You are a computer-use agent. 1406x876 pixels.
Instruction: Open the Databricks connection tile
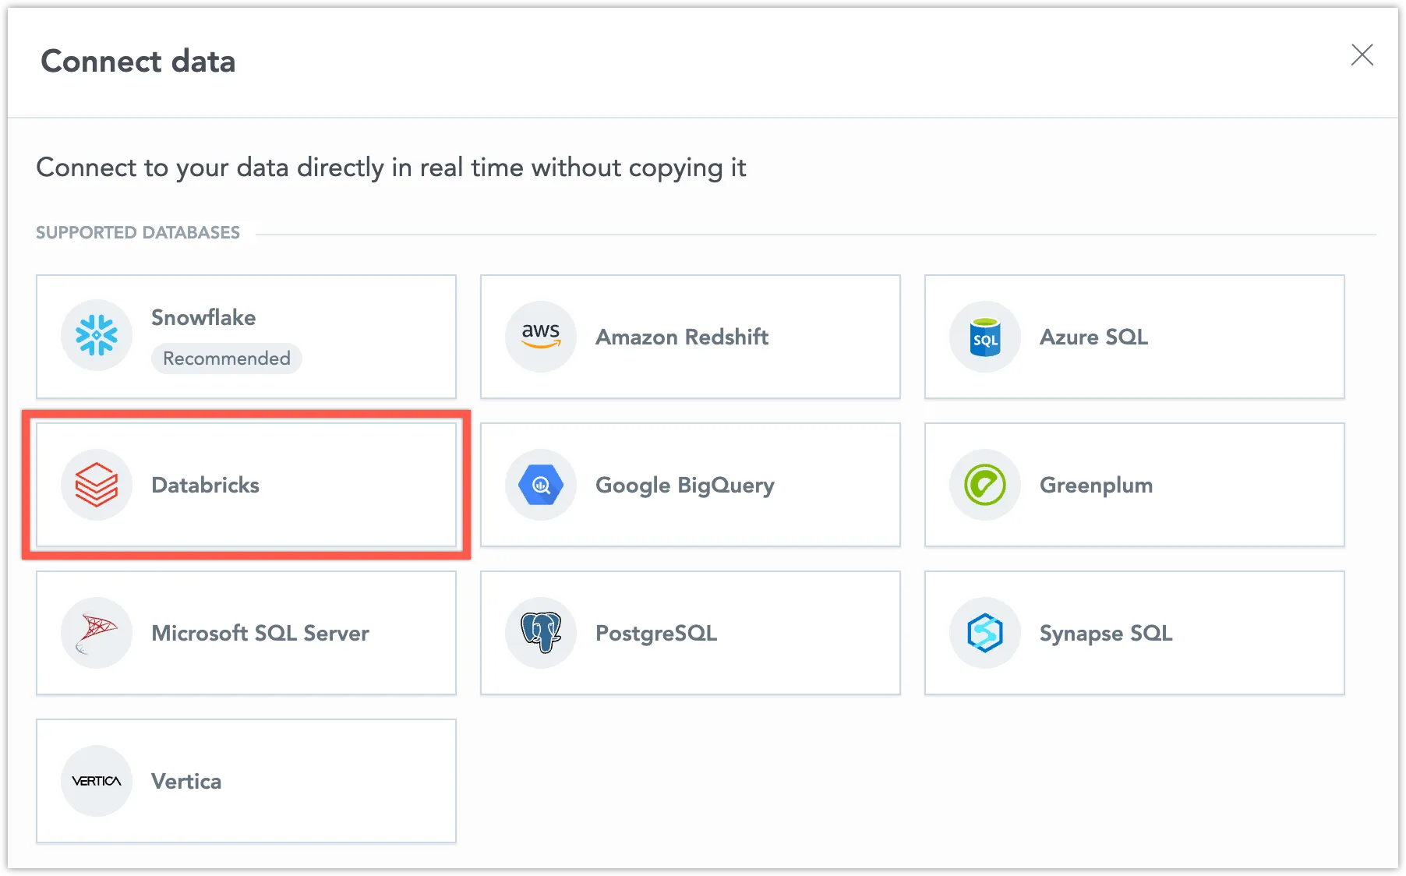246,485
